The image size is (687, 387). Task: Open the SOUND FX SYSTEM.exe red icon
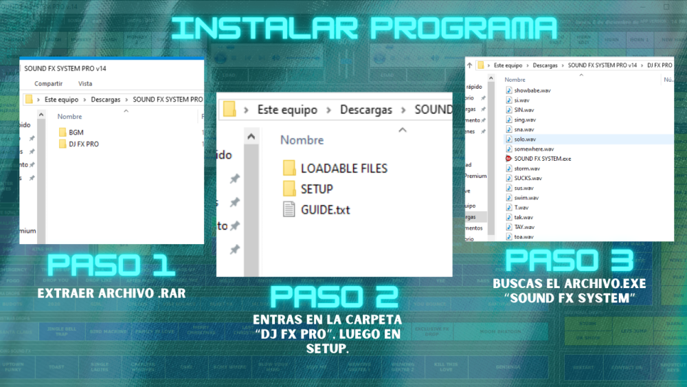509,158
